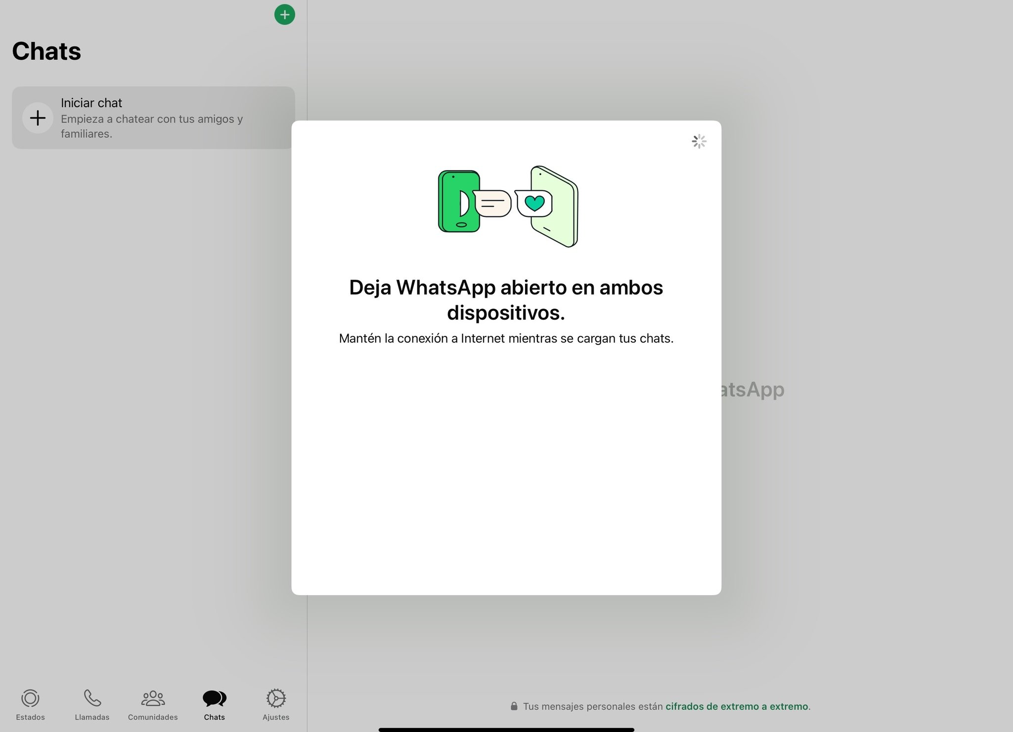Click the text 'Mantén la conexión a Internet'
1013x732 pixels.
tap(422, 339)
